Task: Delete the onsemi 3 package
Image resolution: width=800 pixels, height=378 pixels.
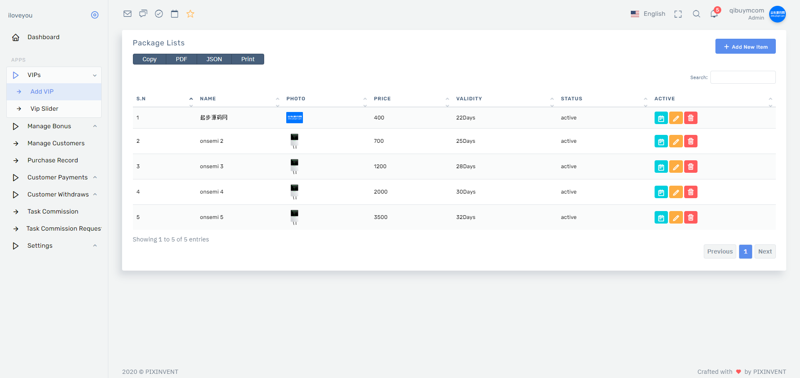Action: pos(690,167)
